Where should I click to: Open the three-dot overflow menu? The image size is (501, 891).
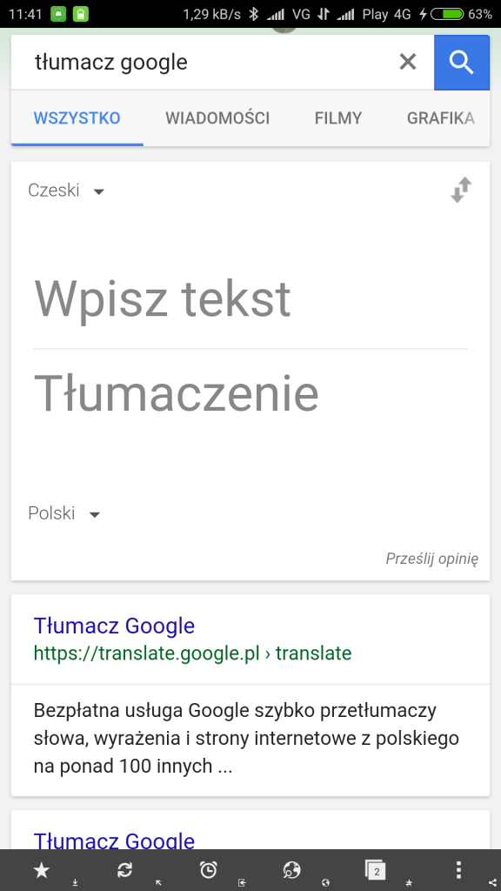click(x=458, y=869)
